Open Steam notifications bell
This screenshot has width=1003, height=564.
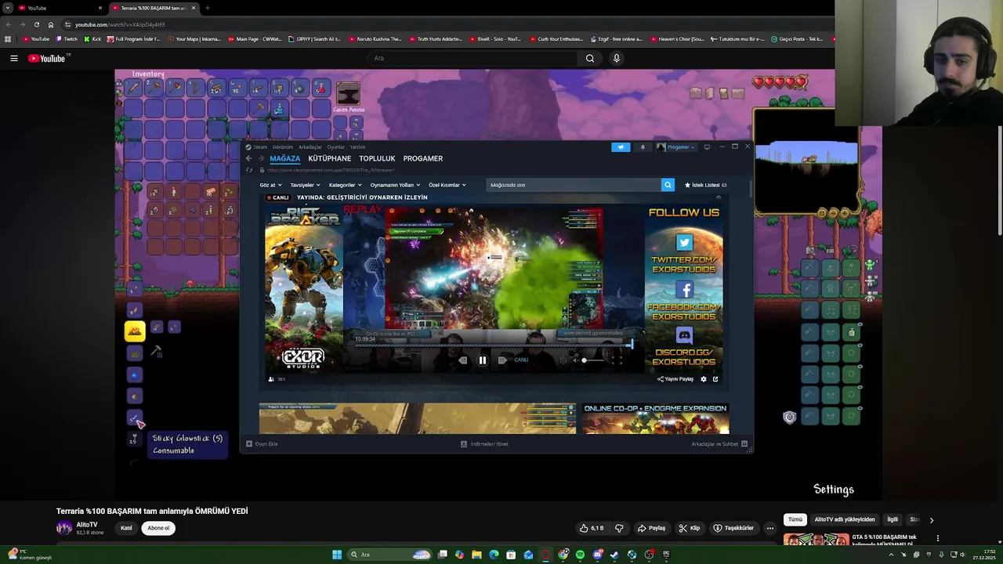[x=643, y=146]
